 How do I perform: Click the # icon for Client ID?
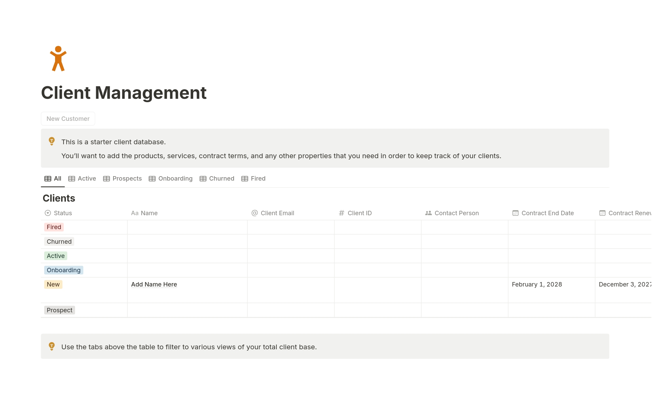pyautogui.click(x=341, y=213)
